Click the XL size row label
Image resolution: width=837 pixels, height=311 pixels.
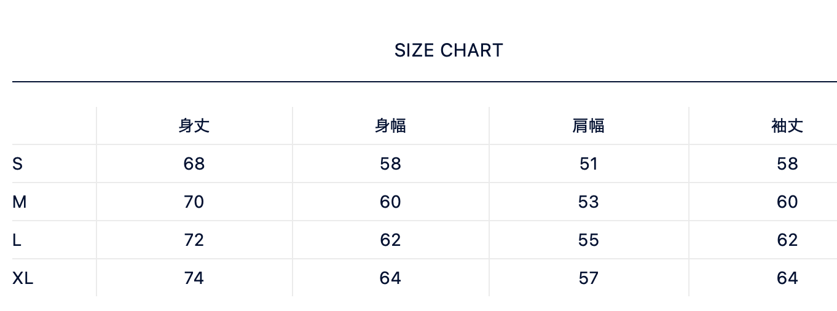pyautogui.click(x=23, y=278)
